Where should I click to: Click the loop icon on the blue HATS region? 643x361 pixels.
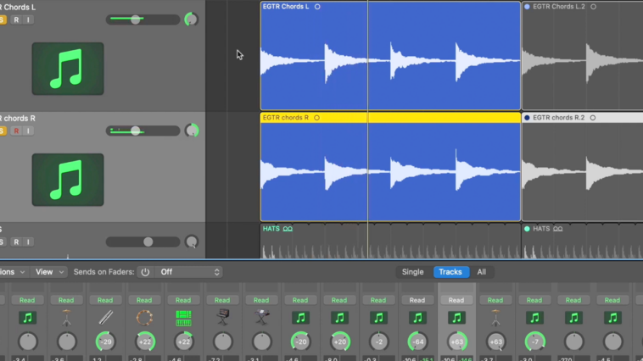tap(288, 229)
